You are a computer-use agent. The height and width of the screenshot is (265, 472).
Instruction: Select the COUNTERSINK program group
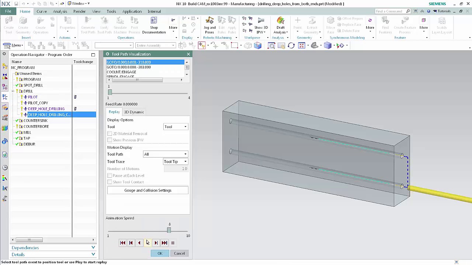(36, 121)
